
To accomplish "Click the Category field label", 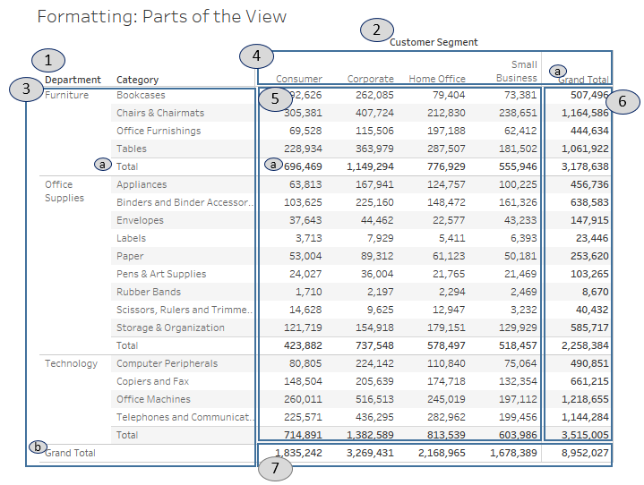I will click(x=137, y=80).
